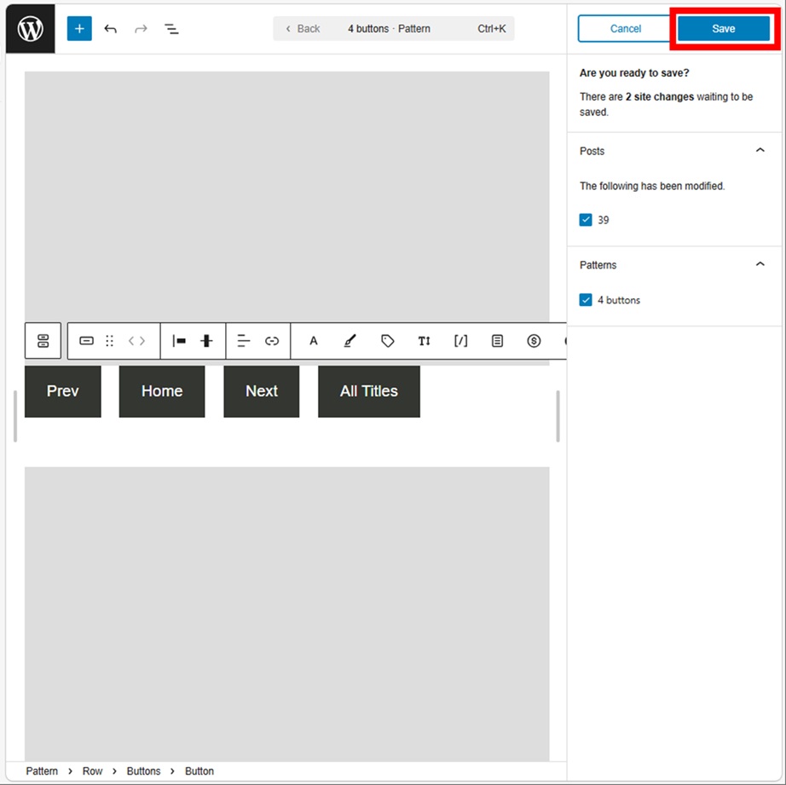The height and width of the screenshot is (785, 786).
Task: Open the block inserter plus button
Action: pos(79,29)
